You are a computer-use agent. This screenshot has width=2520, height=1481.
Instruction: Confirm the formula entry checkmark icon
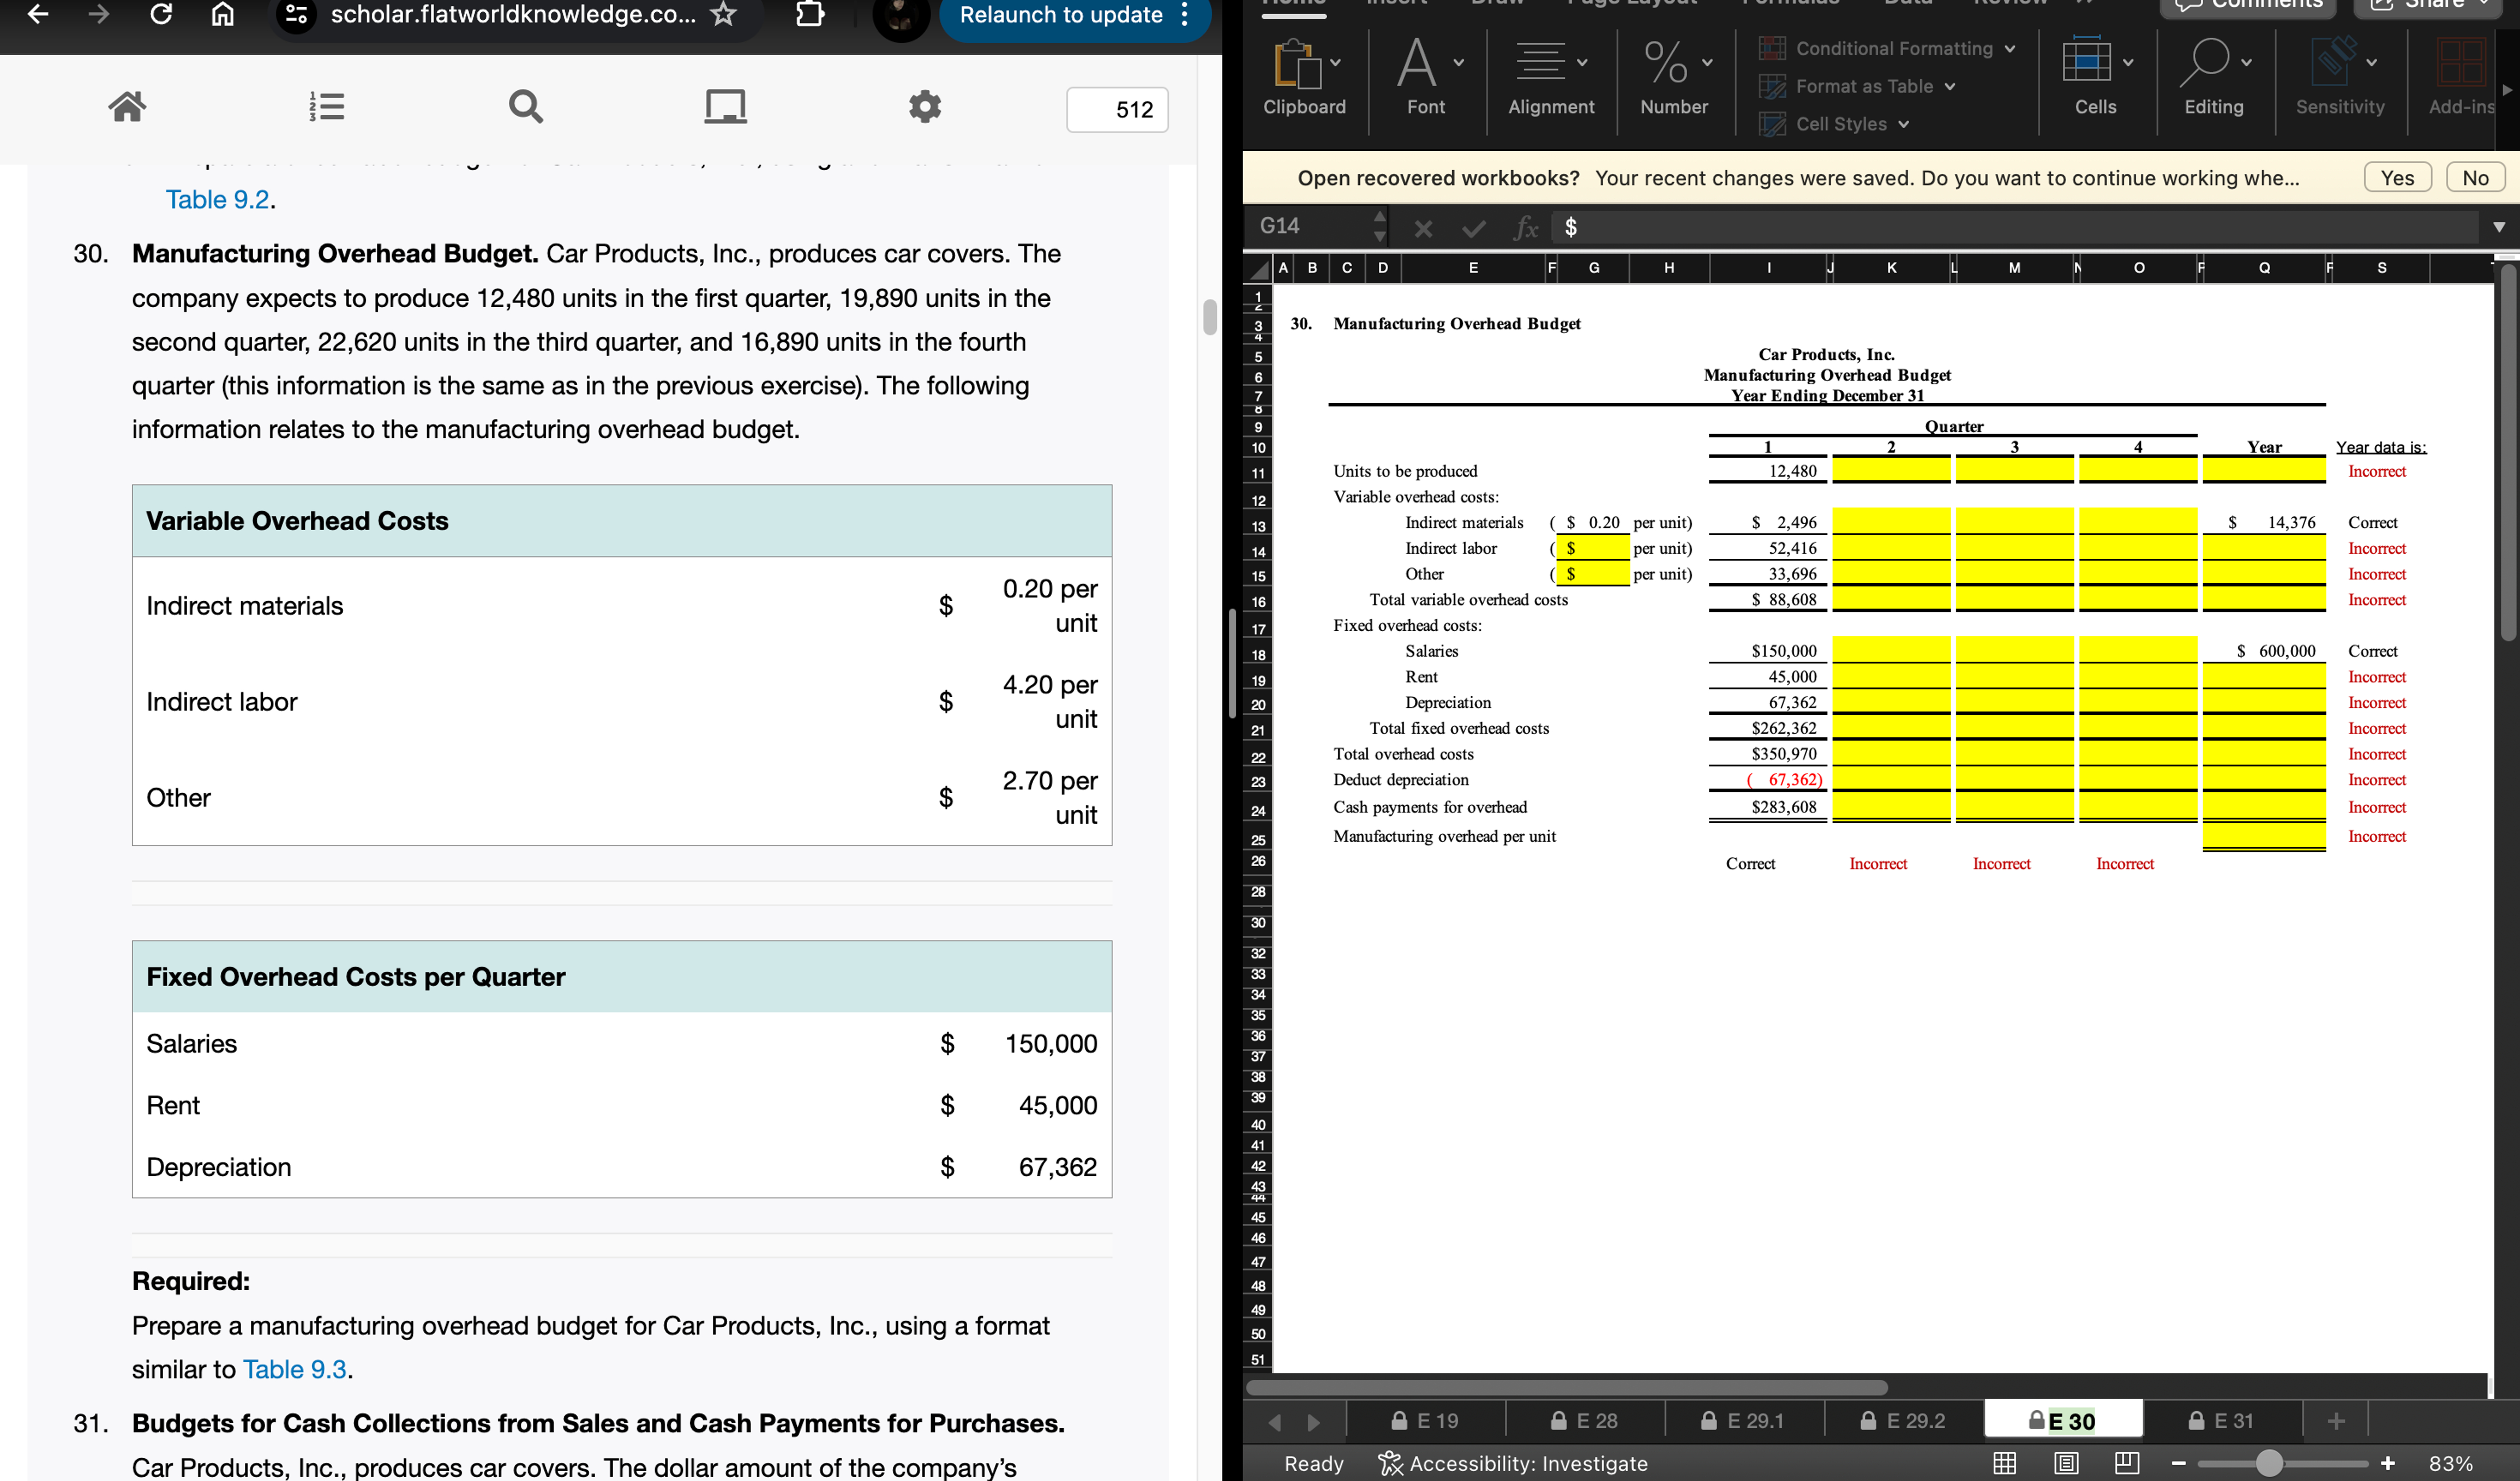tap(1473, 229)
